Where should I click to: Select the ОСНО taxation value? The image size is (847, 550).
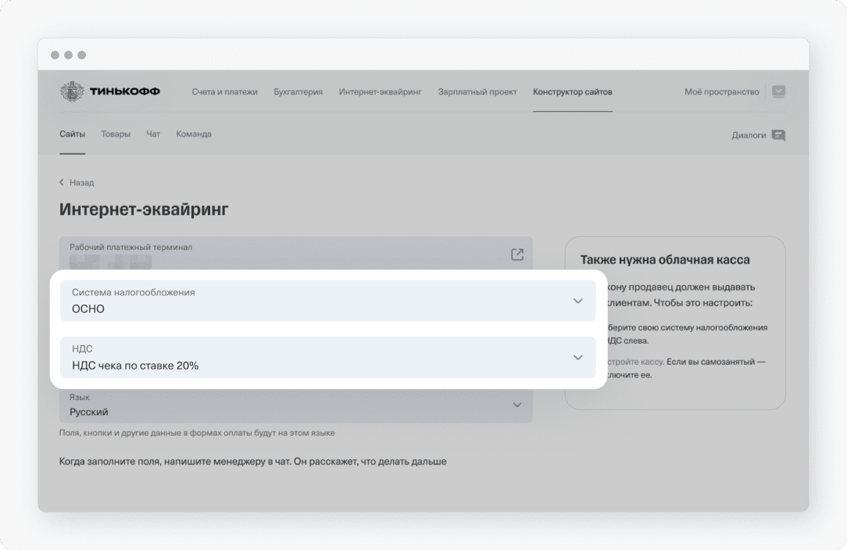[x=88, y=309]
